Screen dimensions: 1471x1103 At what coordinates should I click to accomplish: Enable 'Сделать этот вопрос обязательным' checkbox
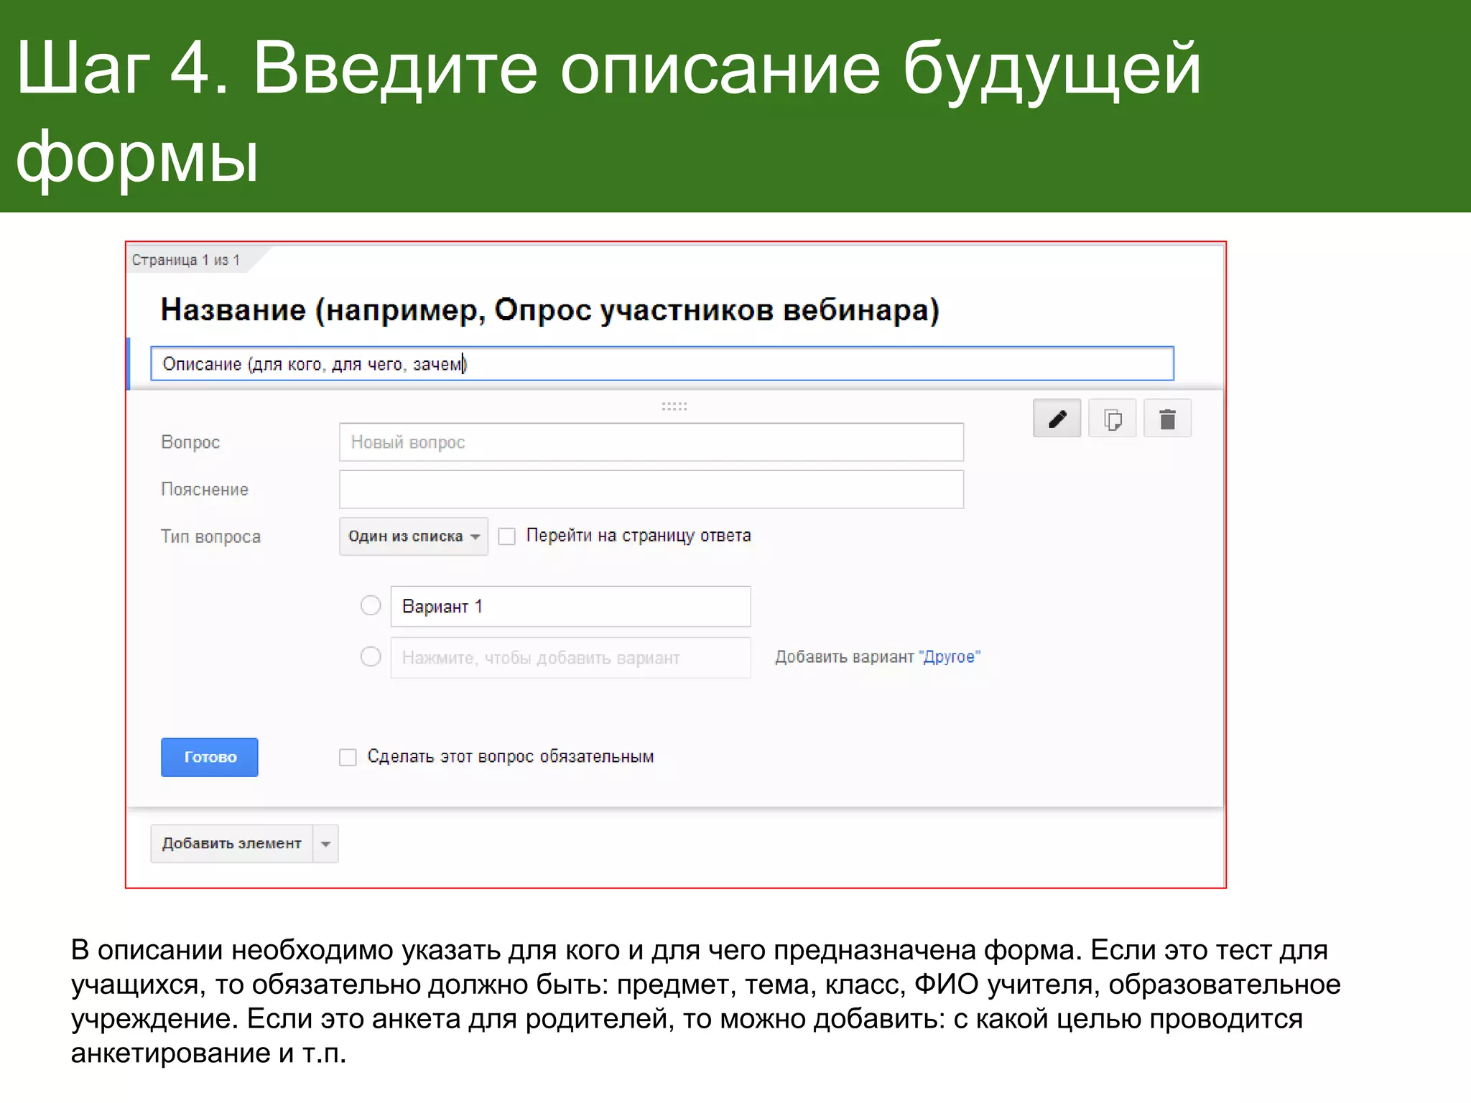348,757
